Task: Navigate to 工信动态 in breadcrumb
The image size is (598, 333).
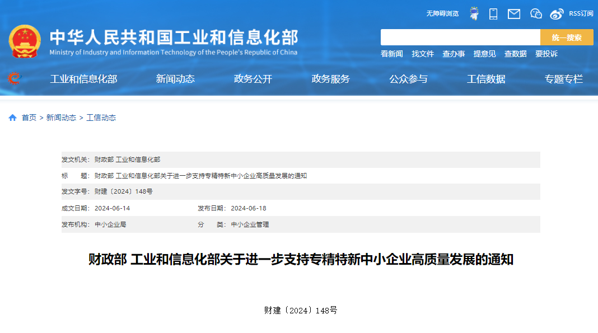Action: pos(101,118)
